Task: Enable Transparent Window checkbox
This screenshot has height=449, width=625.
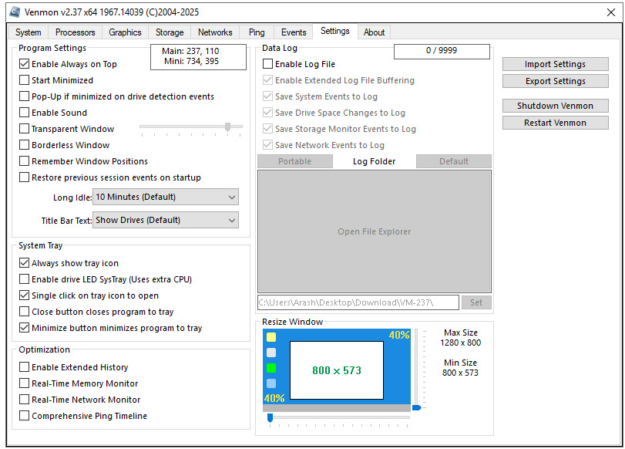Action: point(25,129)
